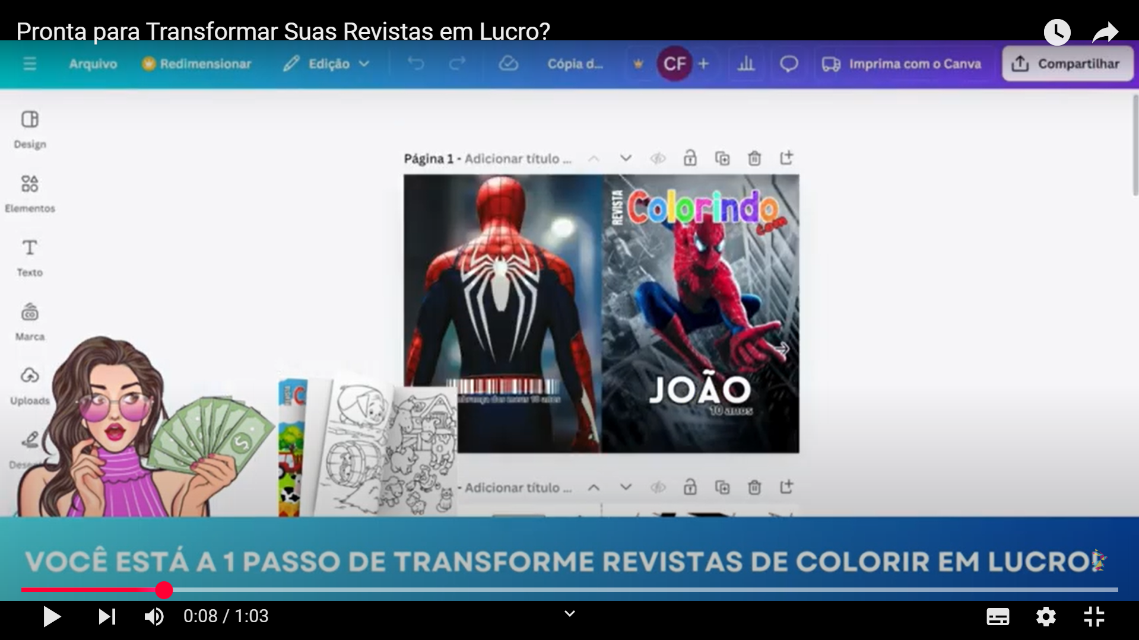Click the plus add collaborator button

(703, 63)
